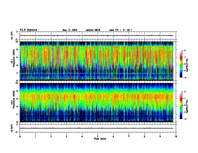Click the "-9" label on ch.2 color bar

point(184,112)
